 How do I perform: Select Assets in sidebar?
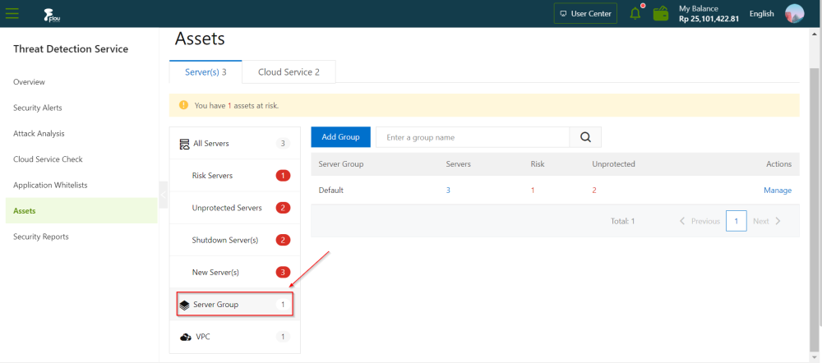(81, 210)
